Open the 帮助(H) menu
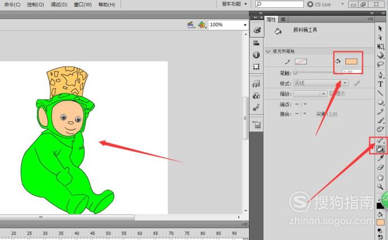388x240 pixels. pos(107,4)
